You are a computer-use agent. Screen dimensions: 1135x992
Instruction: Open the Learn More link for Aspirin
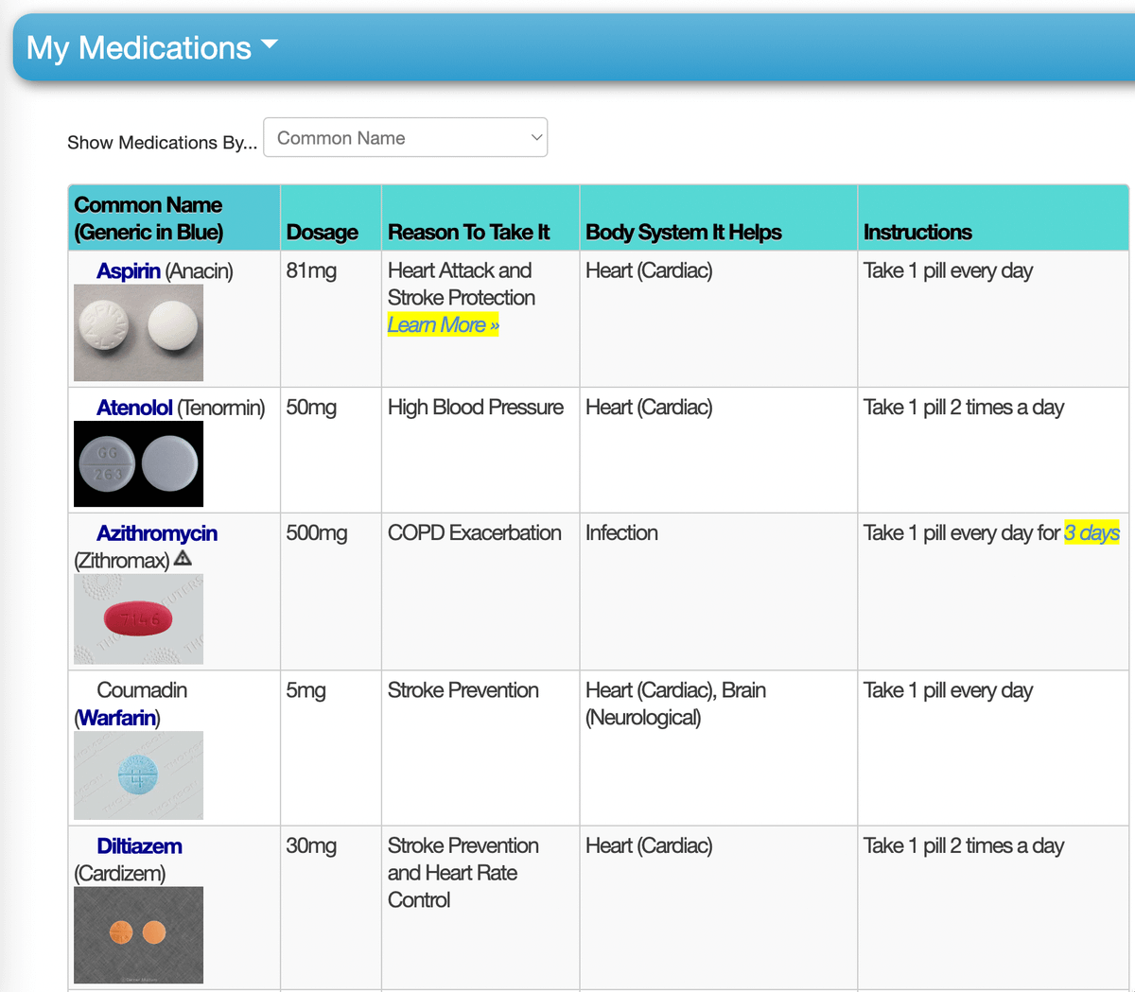point(443,325)
